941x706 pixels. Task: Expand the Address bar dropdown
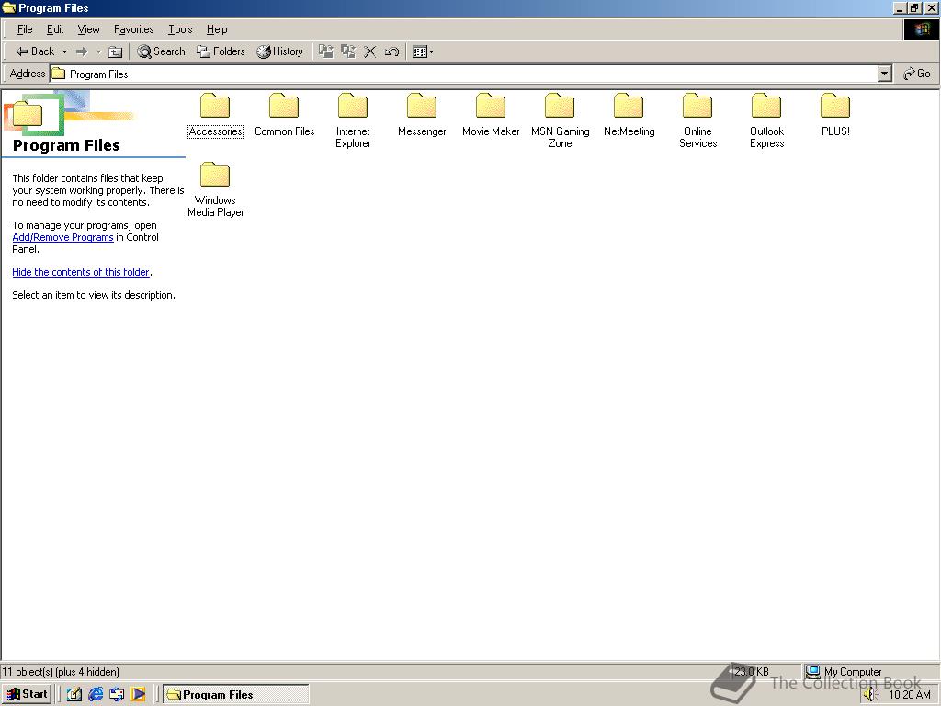click(x=884, y=74)
